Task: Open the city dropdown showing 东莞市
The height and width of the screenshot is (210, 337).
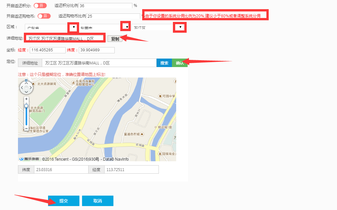Action: (x=125, y=26)
